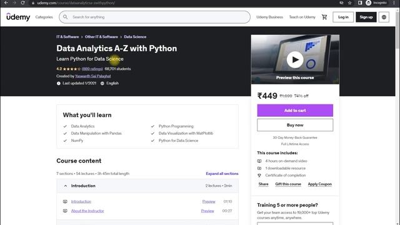Click 'Data Manipulation with Pandas' item
This screenshot has width=400, height=225.
tap(96, 133)
